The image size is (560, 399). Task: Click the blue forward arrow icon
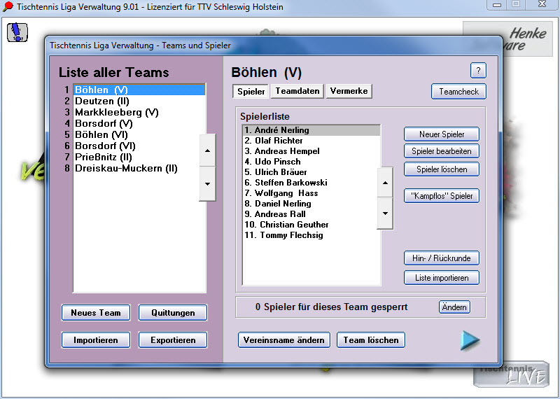(x=470, y=339)
